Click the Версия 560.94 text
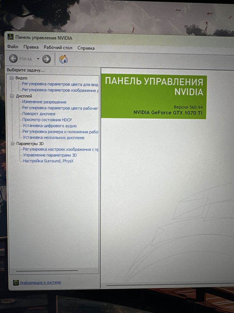 pyautogui.click(x=188, y=107)
